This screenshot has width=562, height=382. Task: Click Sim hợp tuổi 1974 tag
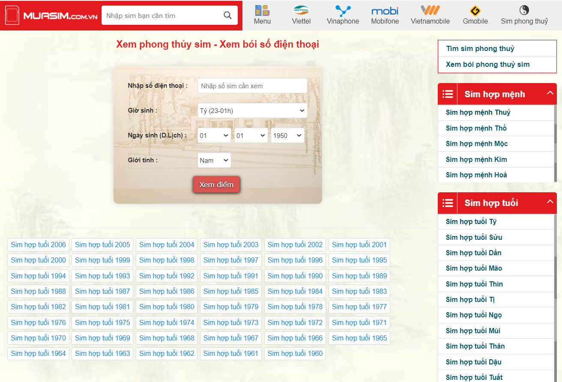coord(167,322)
